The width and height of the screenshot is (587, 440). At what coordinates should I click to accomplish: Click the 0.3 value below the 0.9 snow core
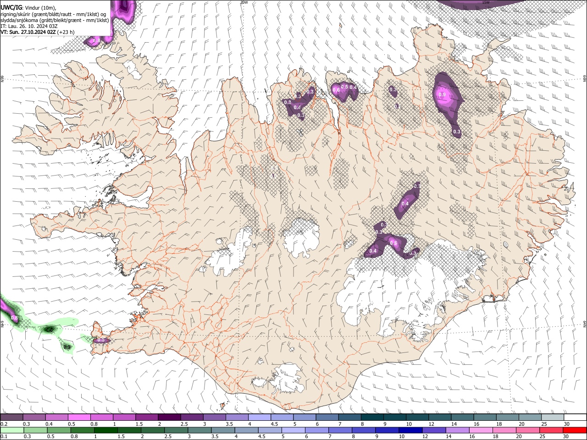(x=457, y=132)
